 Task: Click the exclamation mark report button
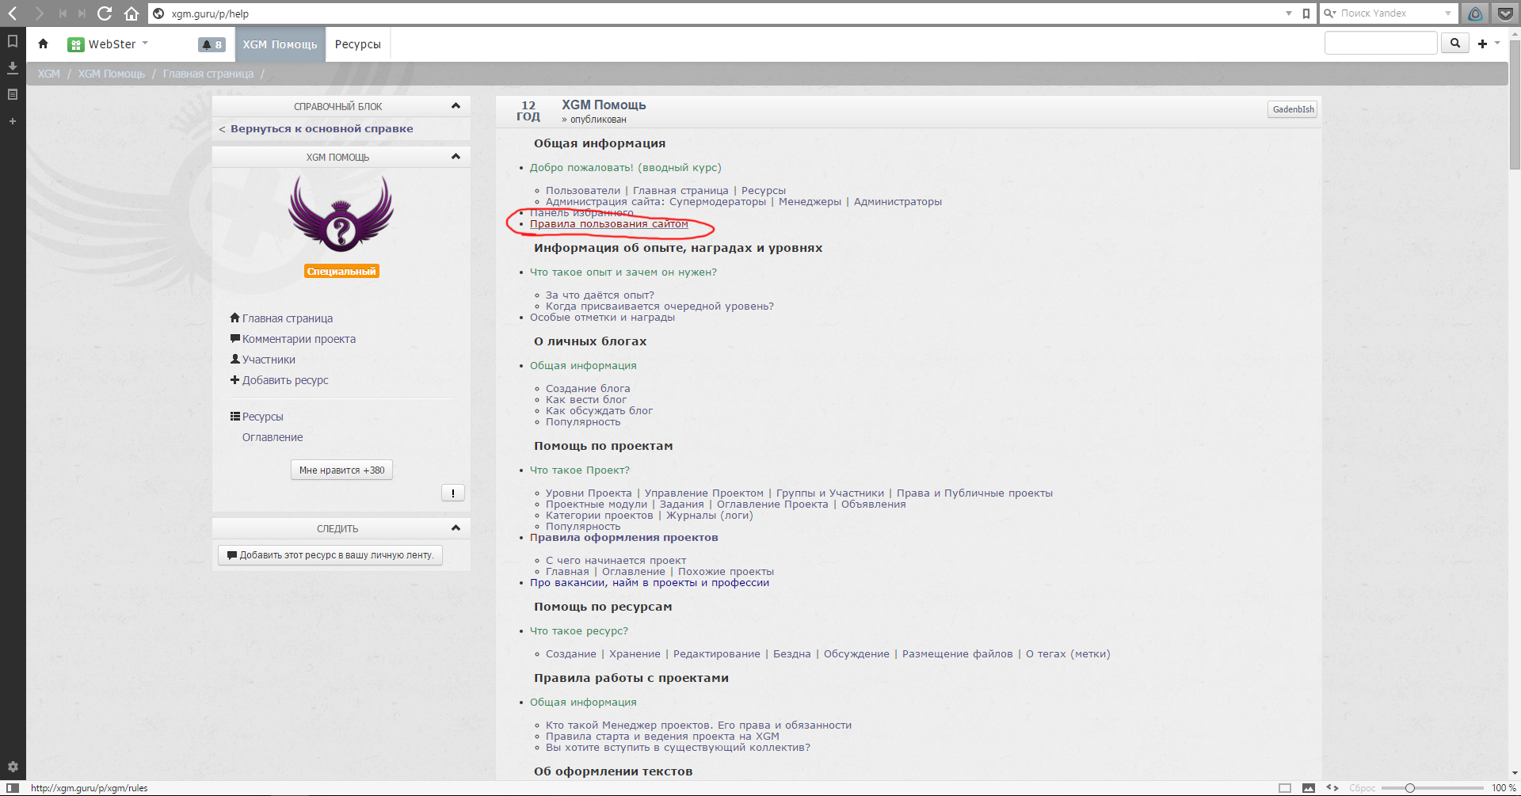click(x=453, y=493)
